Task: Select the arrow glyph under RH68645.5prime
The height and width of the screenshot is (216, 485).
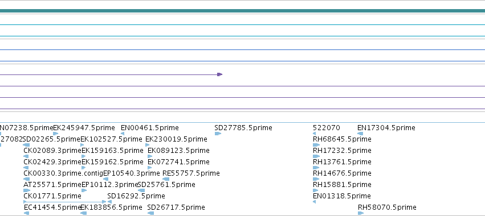Action: [x=316, y=145]
